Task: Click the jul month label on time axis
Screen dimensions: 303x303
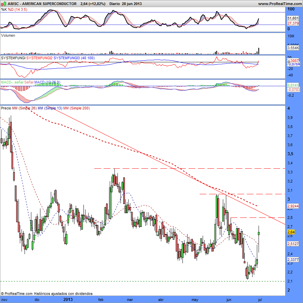Action: pyautogui.click(x=260, y=300)
